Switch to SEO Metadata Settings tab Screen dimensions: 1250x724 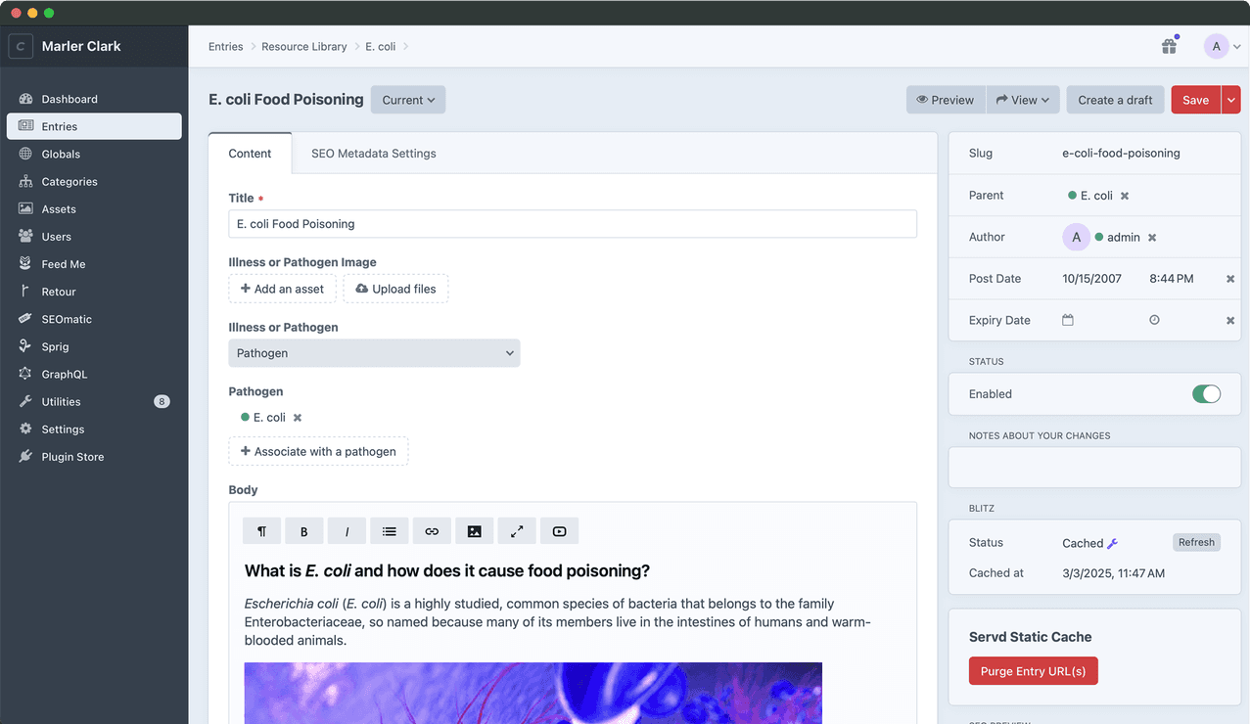click(373, 154)
